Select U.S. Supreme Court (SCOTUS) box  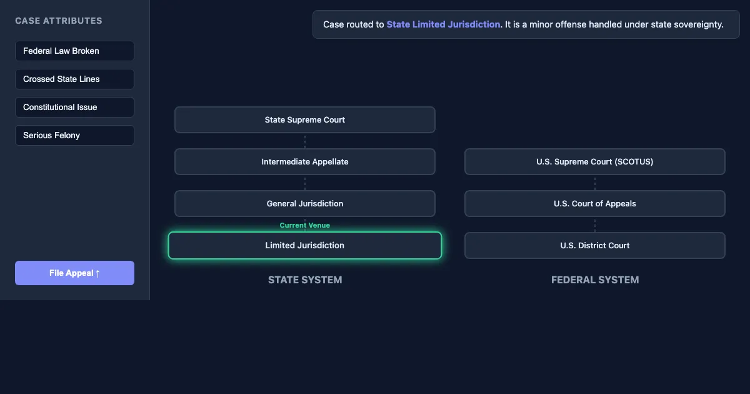pos(595,161)
